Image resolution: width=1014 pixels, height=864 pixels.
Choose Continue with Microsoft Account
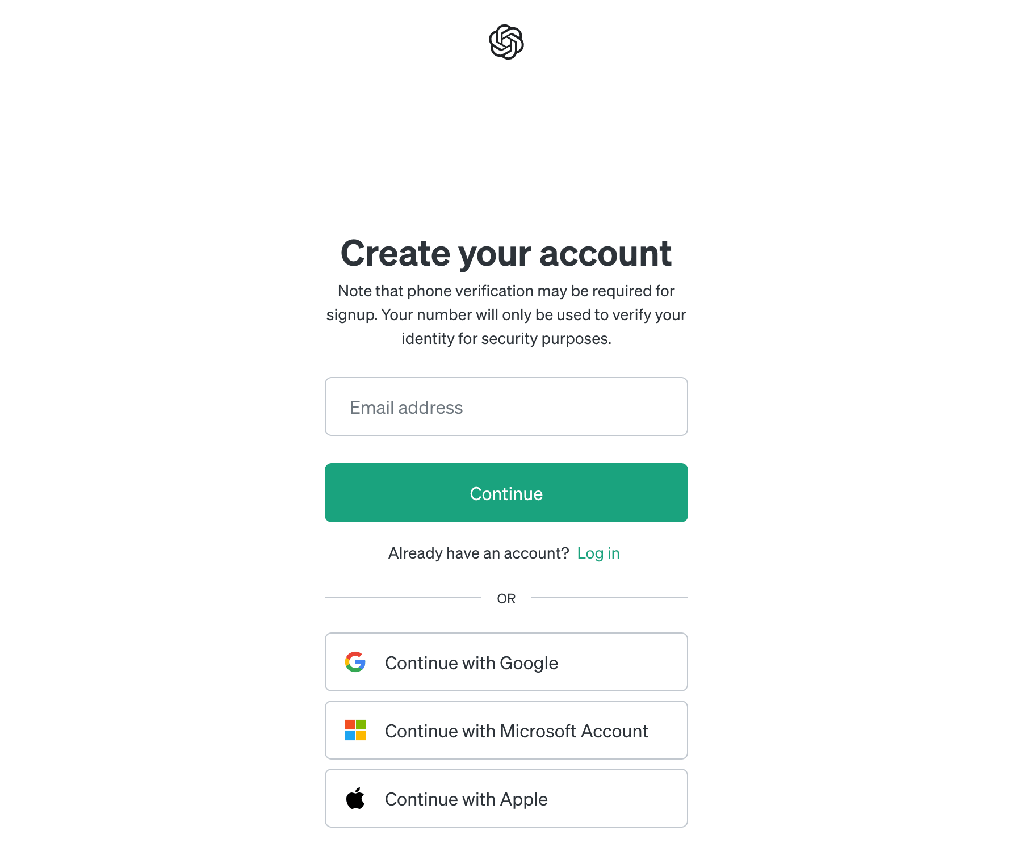pos(506,730)
